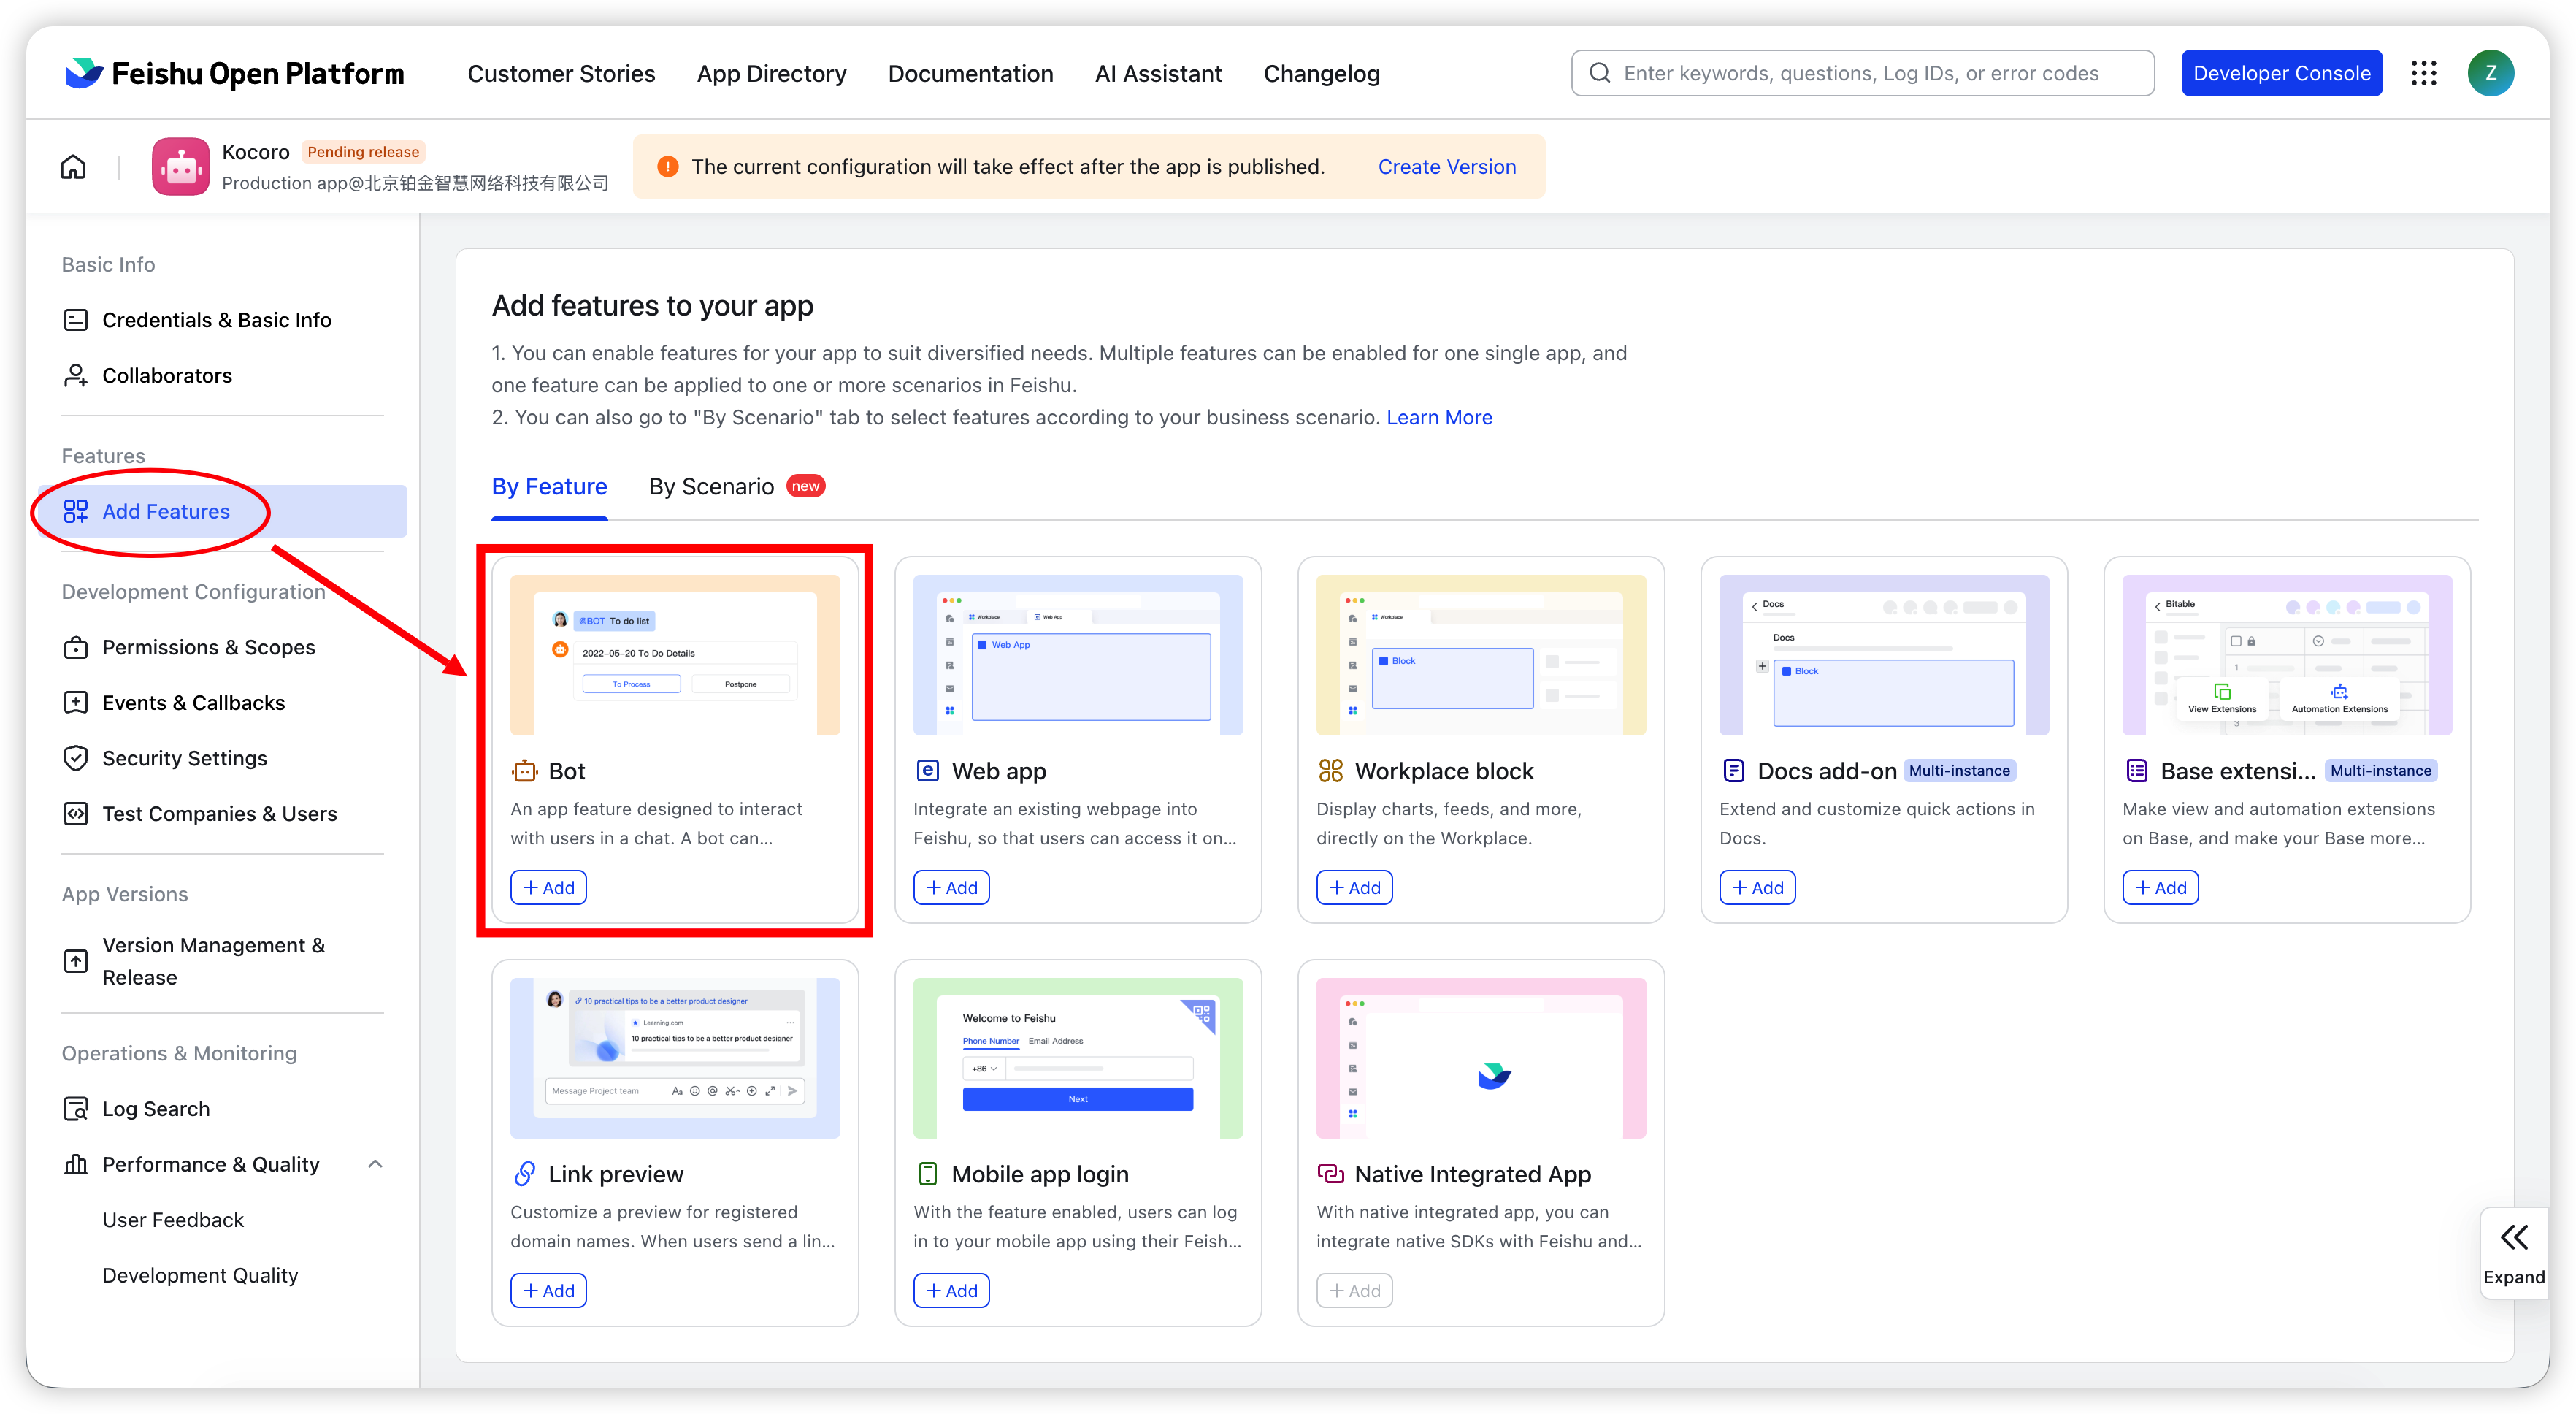The width and height of the screenshot is (2576, 1414).
Task: Click the Collaborators person icon
Action: (76, 375)
